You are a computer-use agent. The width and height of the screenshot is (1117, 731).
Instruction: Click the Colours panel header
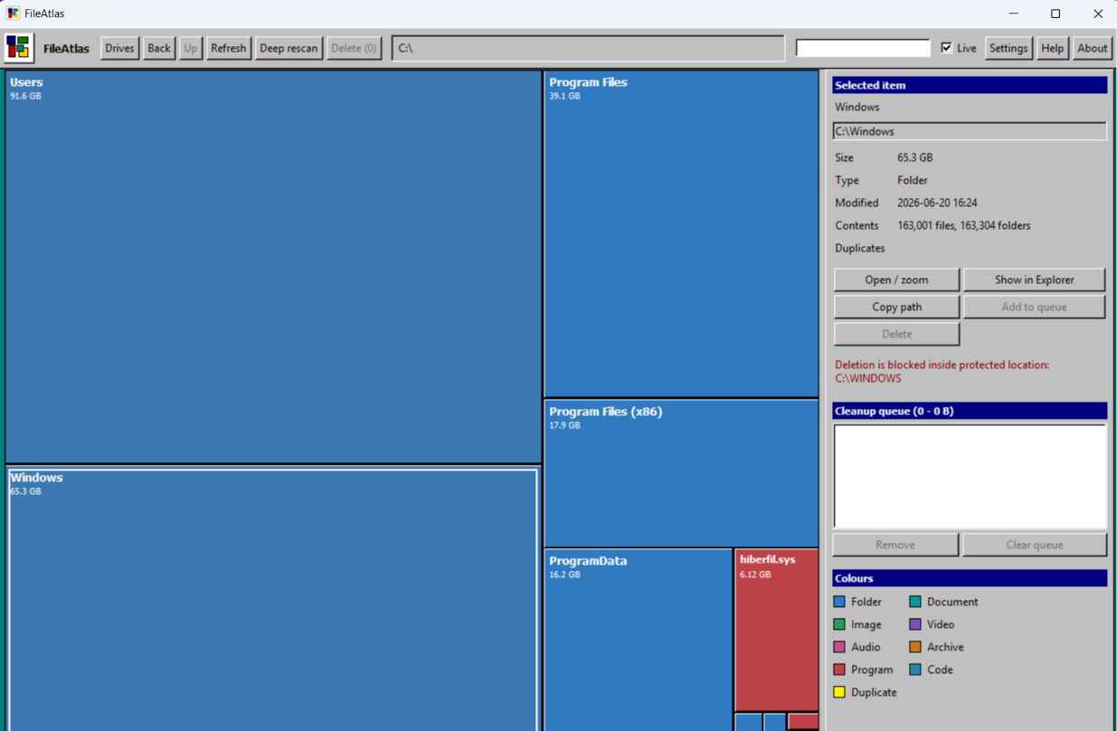click(970, 578)
